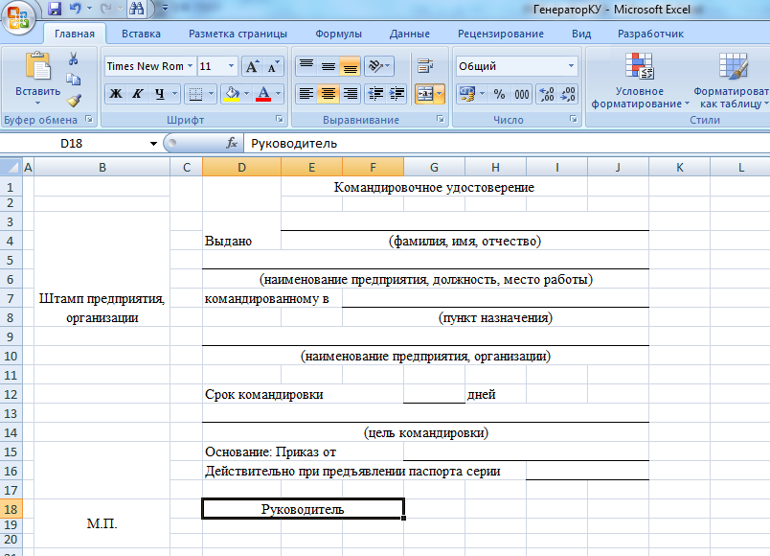Open the text orientation options

click(378, 66)
